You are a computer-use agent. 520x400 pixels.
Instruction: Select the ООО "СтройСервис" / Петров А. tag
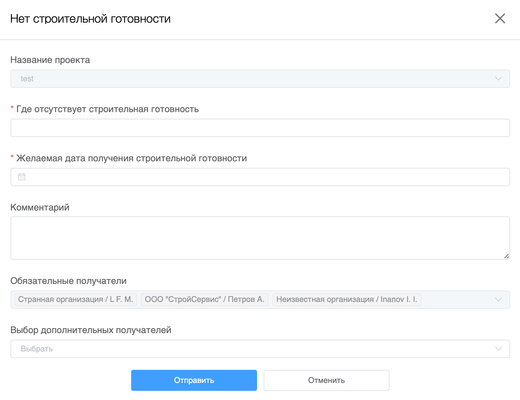point(205,299)
